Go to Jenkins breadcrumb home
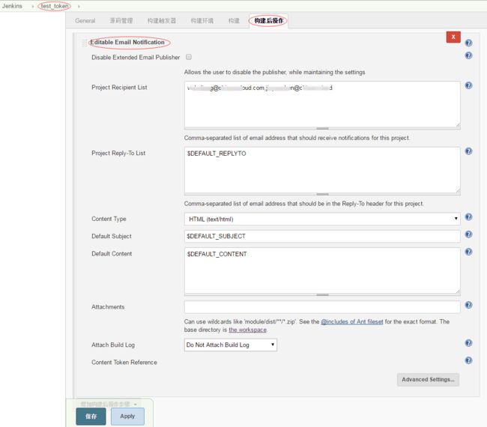The height and width of the screenshot is (427, 487). coord(12,6)
